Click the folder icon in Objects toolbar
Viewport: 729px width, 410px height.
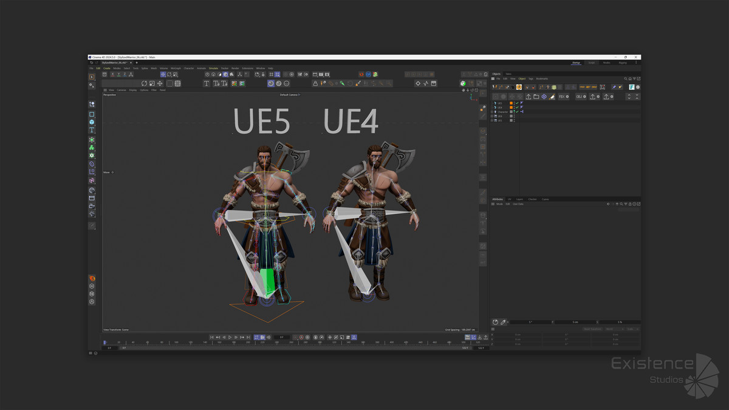click(x=536, y=97)
